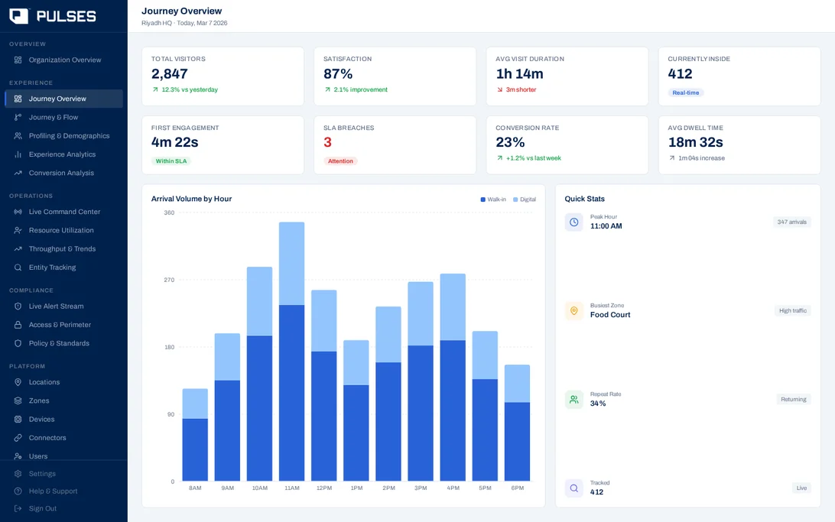Viewport: 835px width, 522px height.
Task: Click the Policy & Standards shield icon
Action: click(18, 344)
